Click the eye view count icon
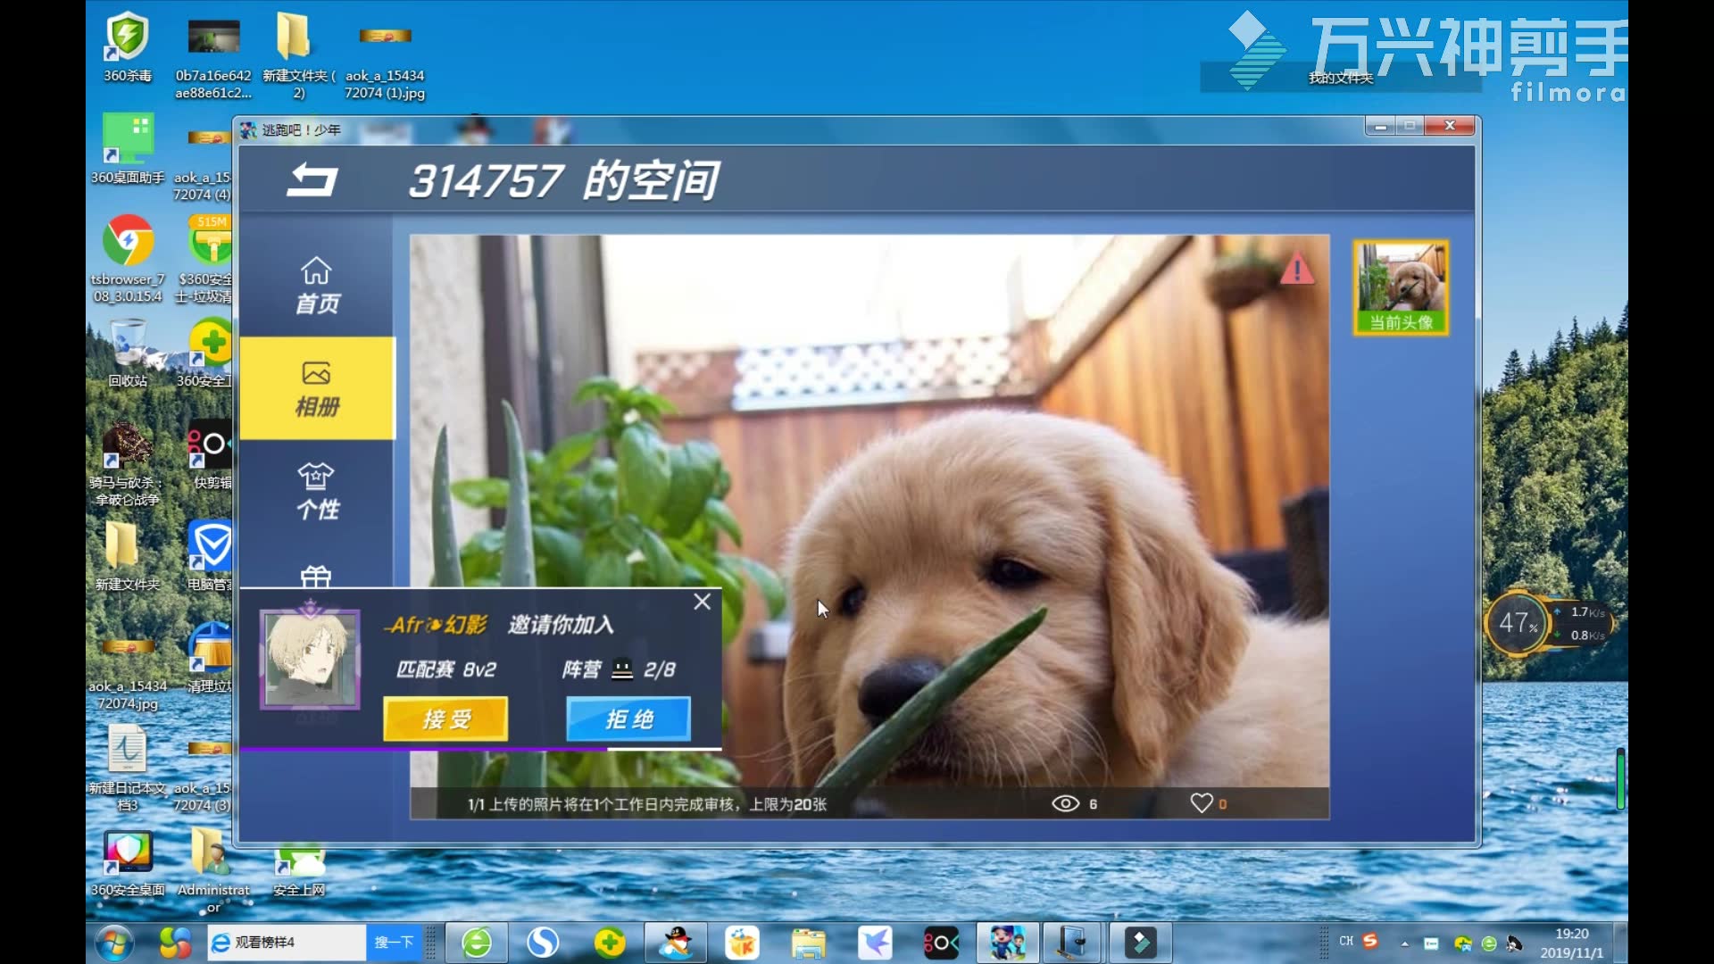This screenshot has width=1714, height=964. (1065, 803)
